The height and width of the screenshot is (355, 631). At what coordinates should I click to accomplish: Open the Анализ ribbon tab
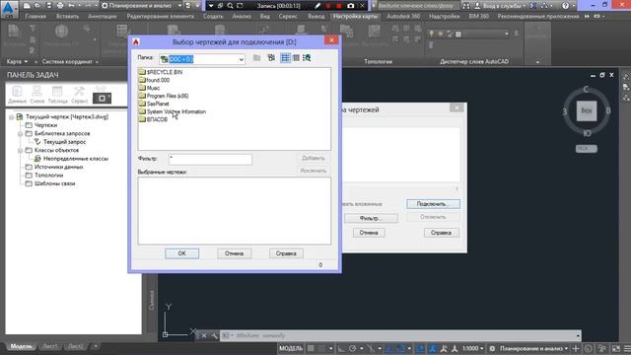(x=242, y=17)
